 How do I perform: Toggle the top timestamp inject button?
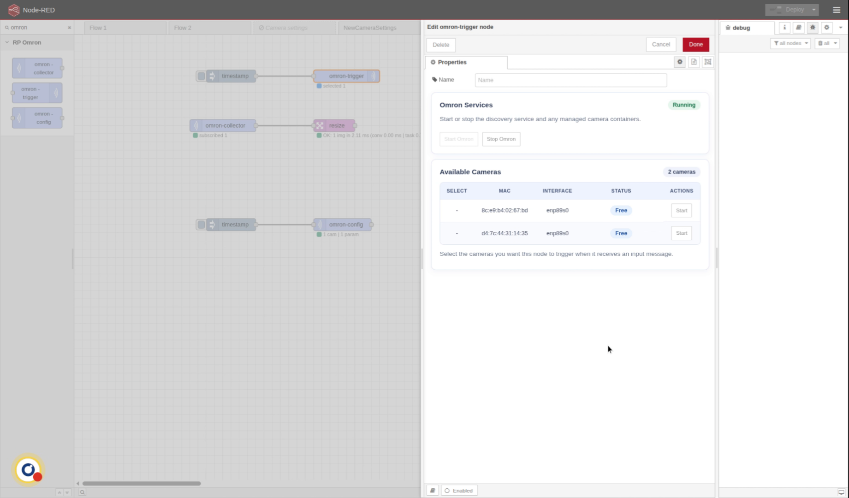click(201, 76)
